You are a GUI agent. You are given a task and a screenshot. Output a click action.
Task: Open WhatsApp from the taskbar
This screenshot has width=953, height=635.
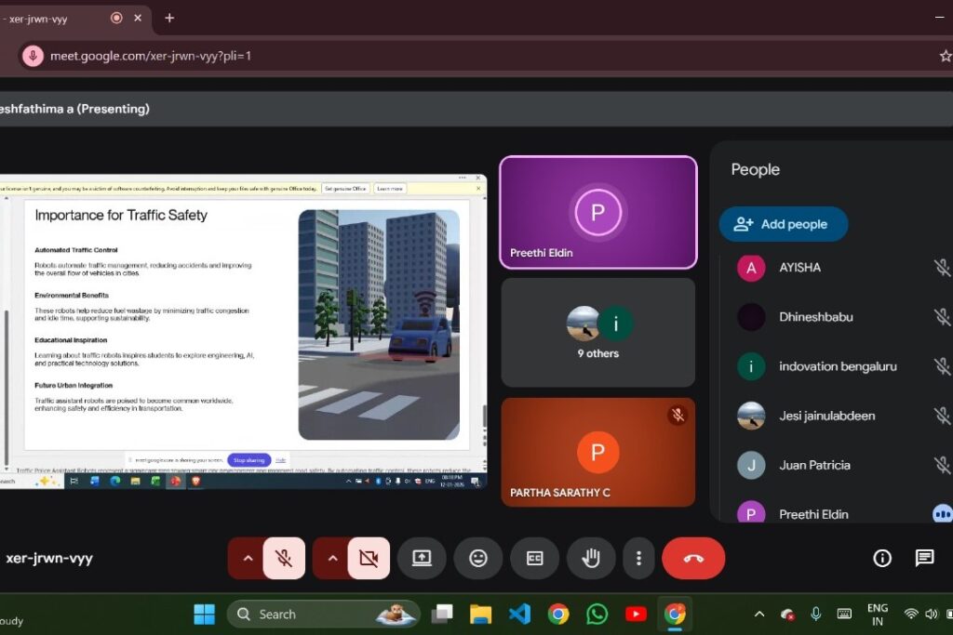pos(597,614)
